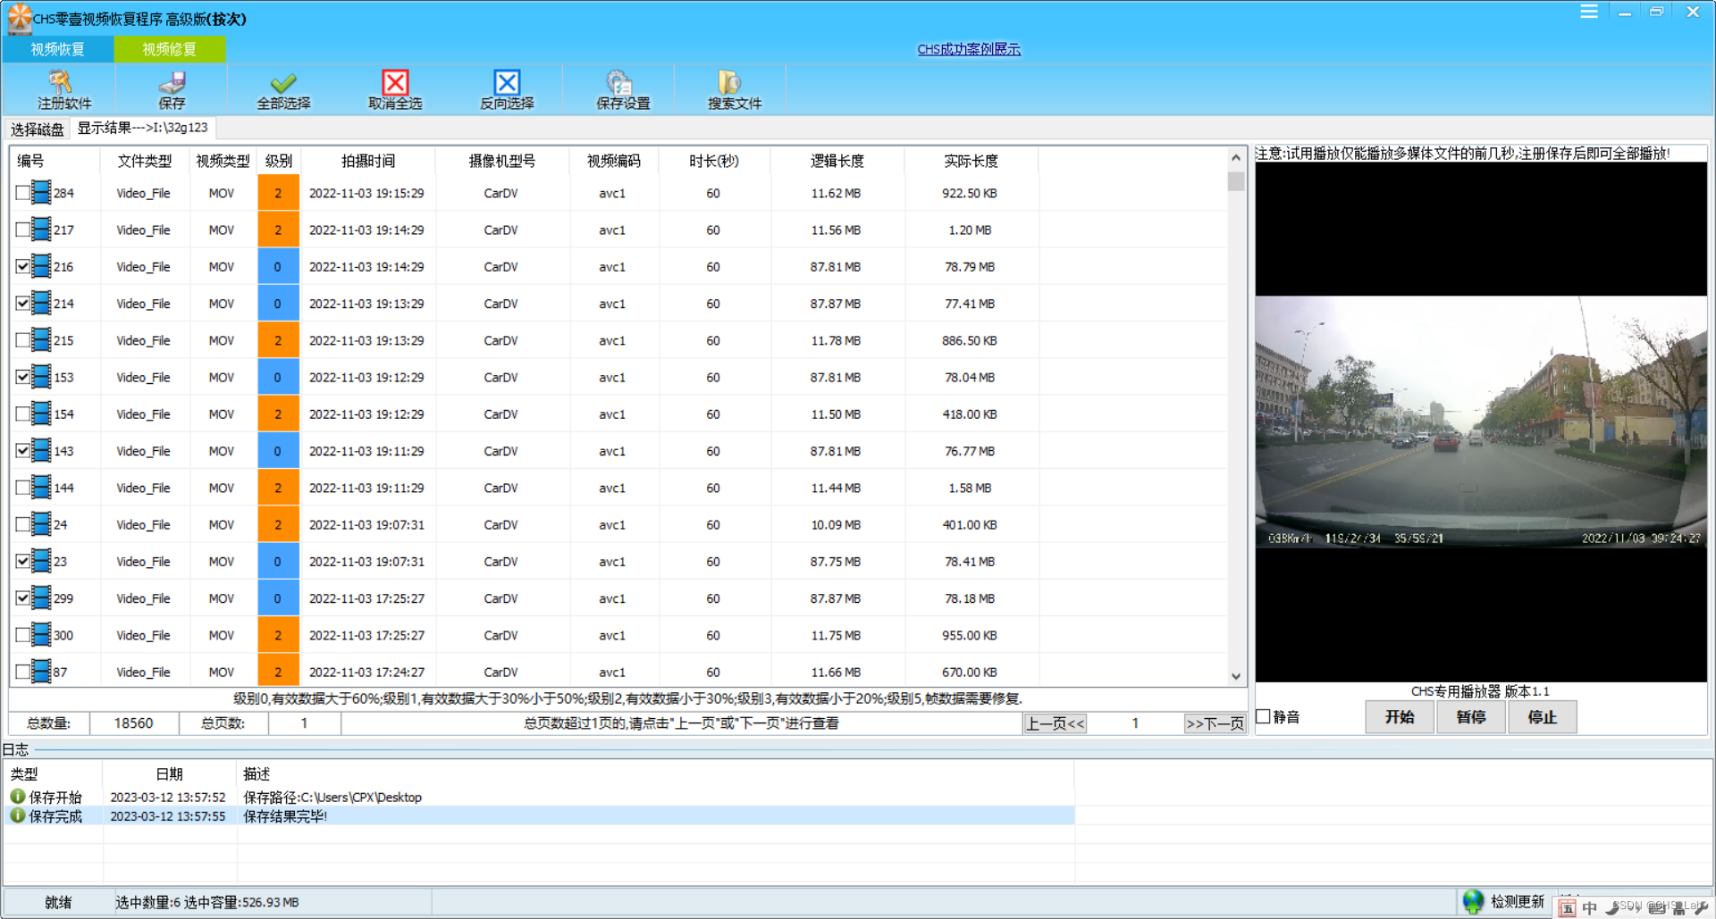
Task: Click the file list scrollbar down arrow
Action: coord(1236,676)
